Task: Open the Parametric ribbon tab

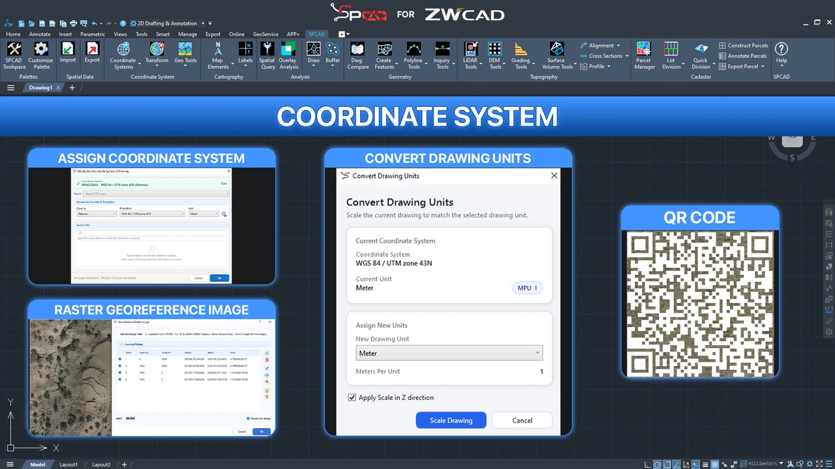Action: 93,34
